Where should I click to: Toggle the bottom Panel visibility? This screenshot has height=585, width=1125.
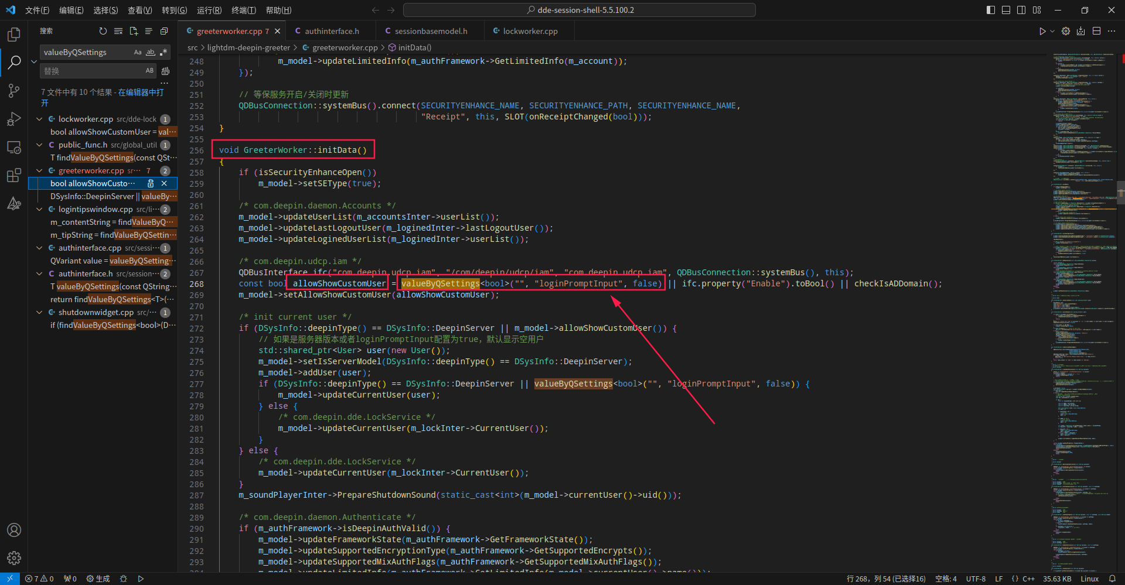click(1006, 10)
